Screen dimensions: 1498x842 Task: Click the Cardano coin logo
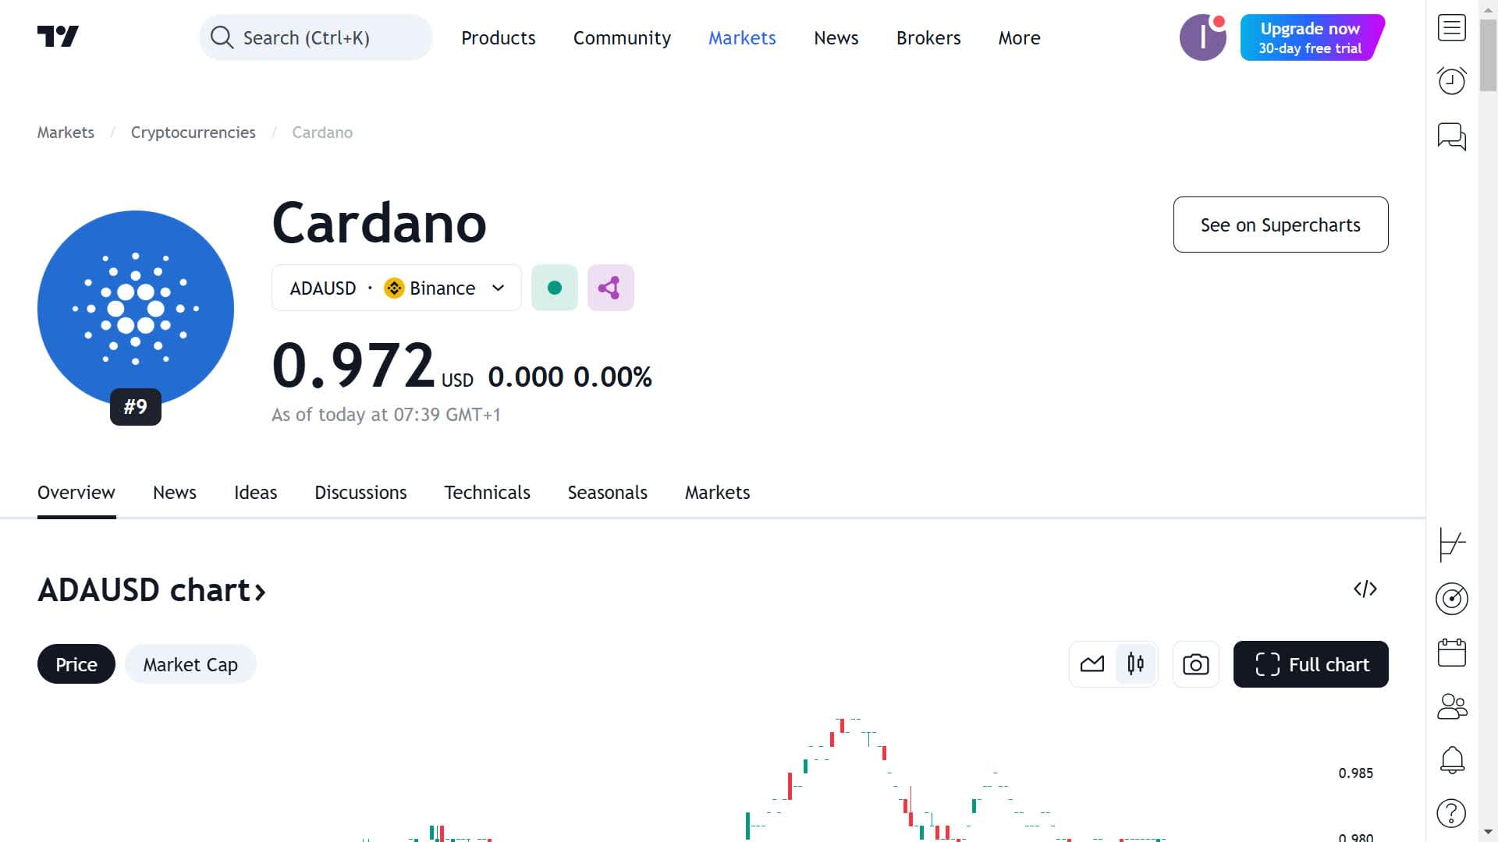136,309
